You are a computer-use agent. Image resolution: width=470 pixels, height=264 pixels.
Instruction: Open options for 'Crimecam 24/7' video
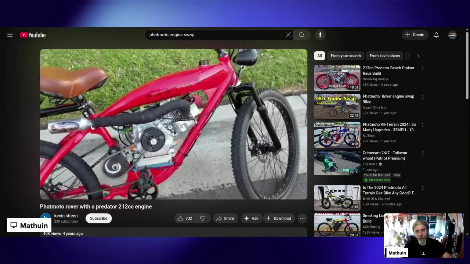click(423, 153)
